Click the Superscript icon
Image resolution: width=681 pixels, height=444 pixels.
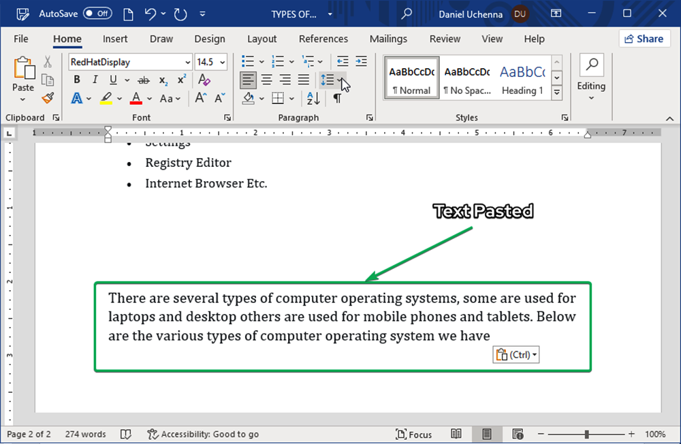(180, 80)
